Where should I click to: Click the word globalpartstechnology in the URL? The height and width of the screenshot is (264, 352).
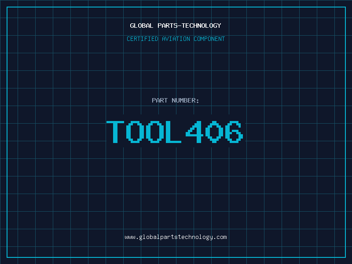(x=176, y=237)
